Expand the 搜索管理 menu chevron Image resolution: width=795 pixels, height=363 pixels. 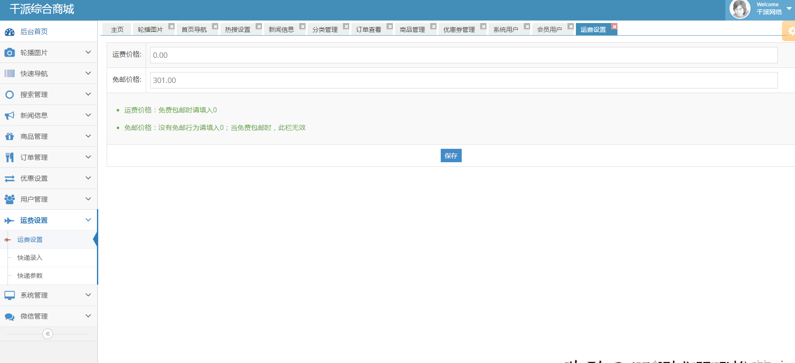[88, 94]
